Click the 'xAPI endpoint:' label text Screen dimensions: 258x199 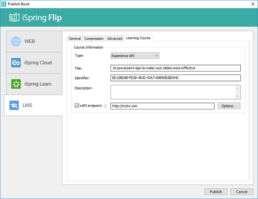91,106
